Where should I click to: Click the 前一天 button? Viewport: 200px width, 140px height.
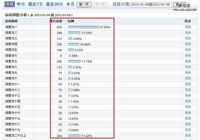tap(85, 5)
